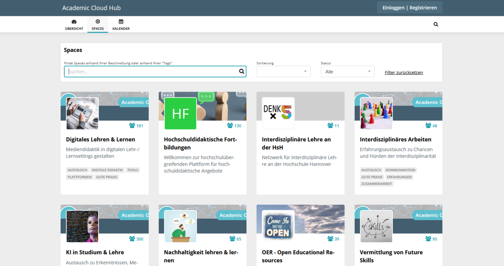
Task: Click GUTE PRAXIS tag on Interdisziplinäres Arbeiten card
Action: click(372, 177)
